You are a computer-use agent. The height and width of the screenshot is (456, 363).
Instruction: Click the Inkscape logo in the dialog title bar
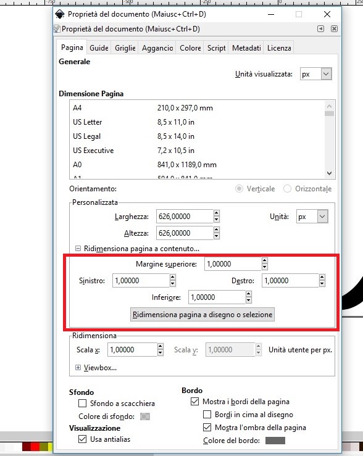(60, 14)
